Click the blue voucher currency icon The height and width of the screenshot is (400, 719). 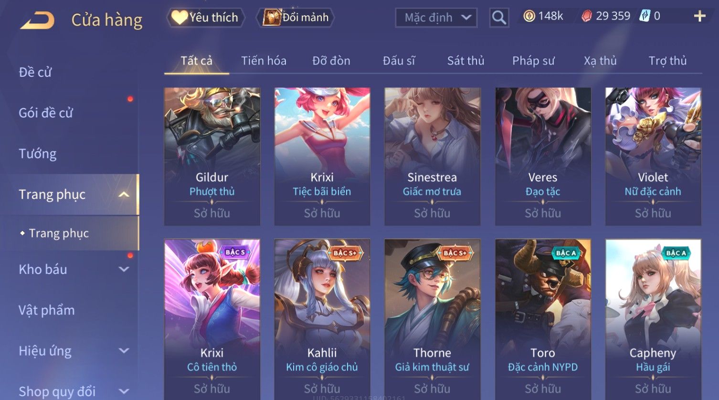pos(645,16)
